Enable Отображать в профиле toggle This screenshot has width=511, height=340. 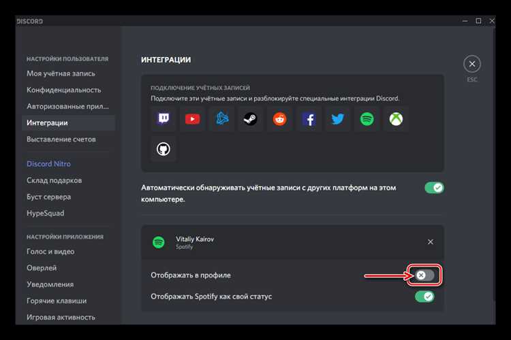[424, 275]
